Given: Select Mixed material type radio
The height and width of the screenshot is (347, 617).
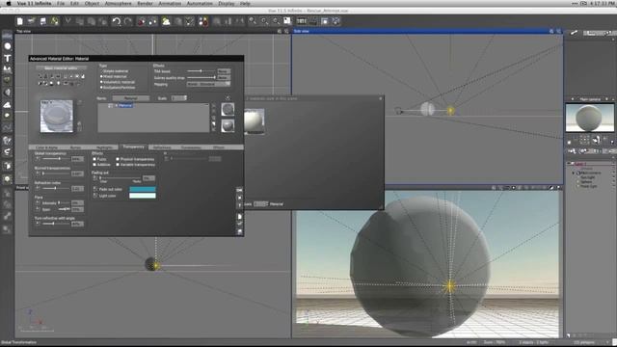Looking at the screenshot, I should [x=101, y=76].
